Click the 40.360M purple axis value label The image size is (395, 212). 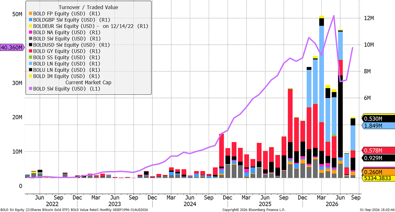[x=13, y=48]
